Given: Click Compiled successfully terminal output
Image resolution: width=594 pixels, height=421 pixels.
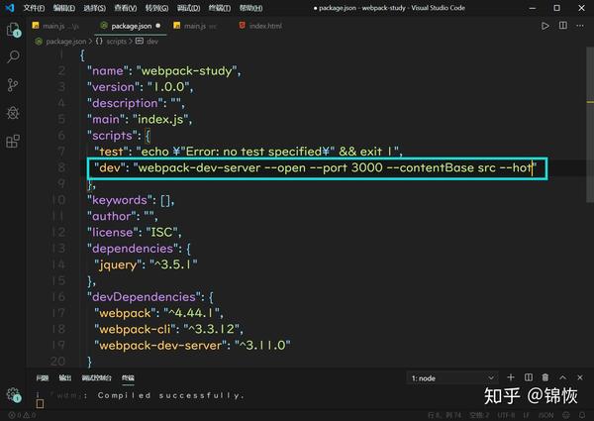Looking at the screenshot, I should click(x=170, y=395).
